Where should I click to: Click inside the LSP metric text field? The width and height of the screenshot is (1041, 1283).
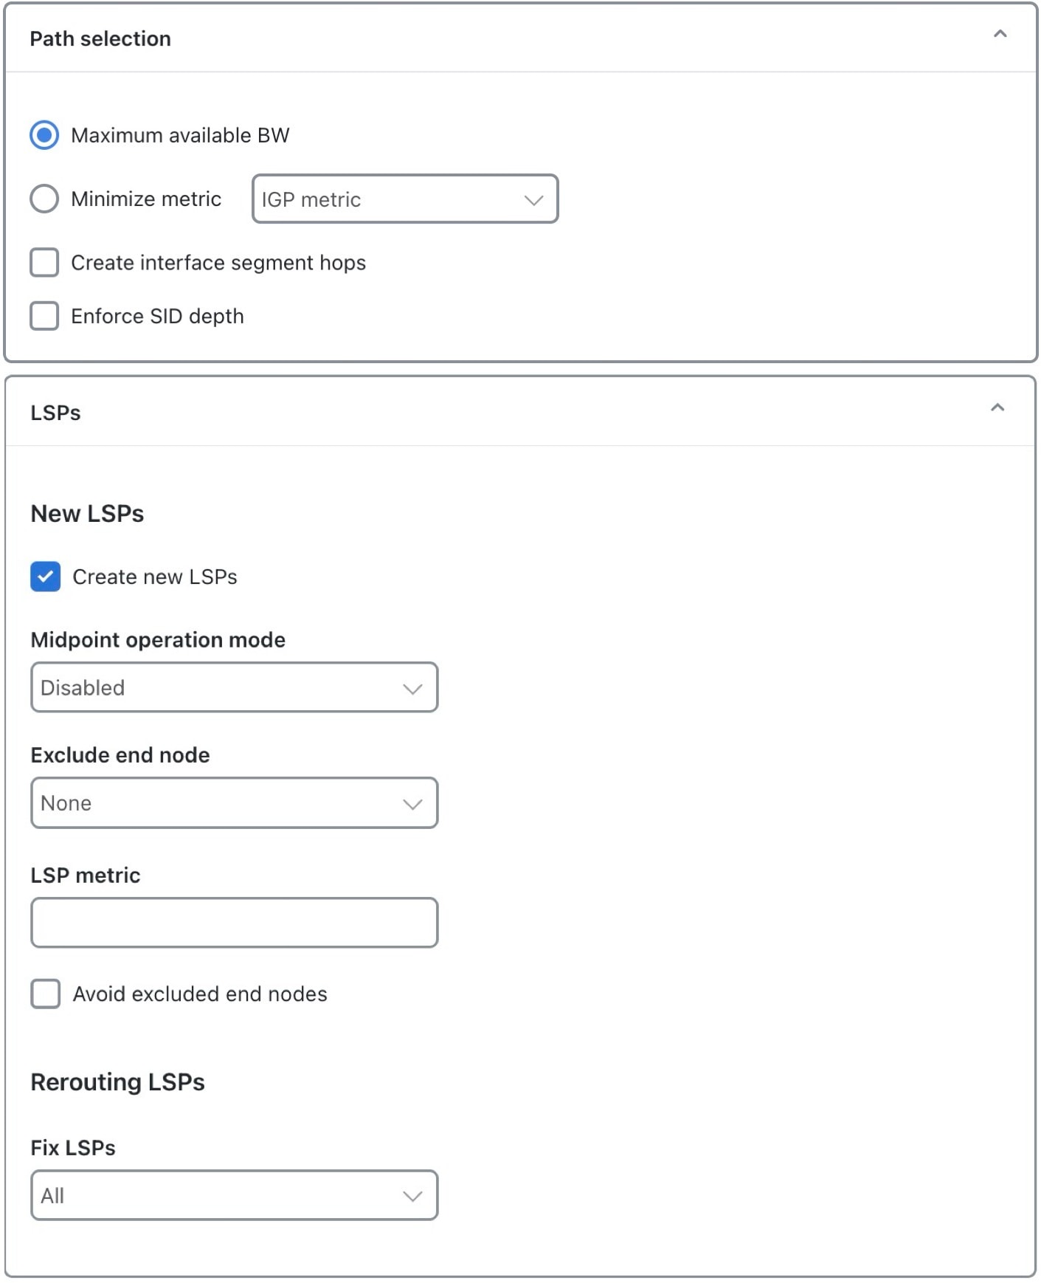(x=234, y=923)
